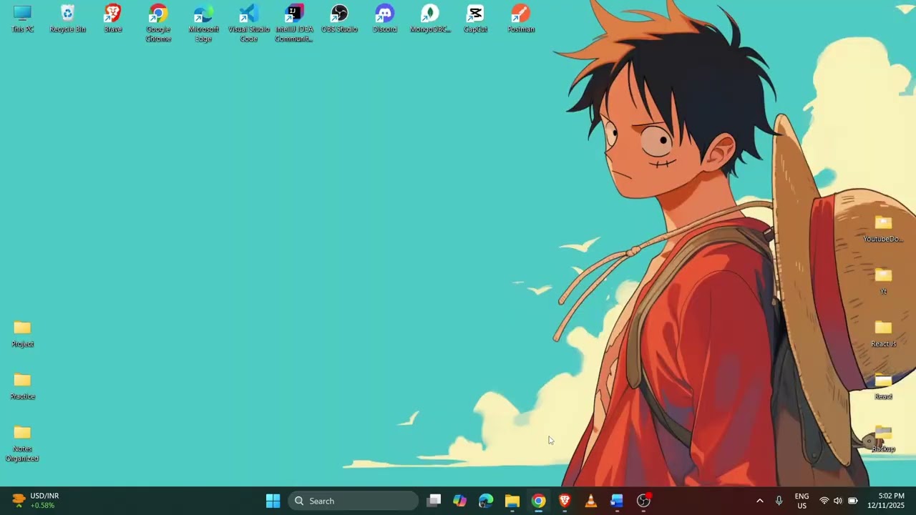This screenshot has width=916, height=515.
Task: Show hidden system tray icons
Action: (760, 501)
